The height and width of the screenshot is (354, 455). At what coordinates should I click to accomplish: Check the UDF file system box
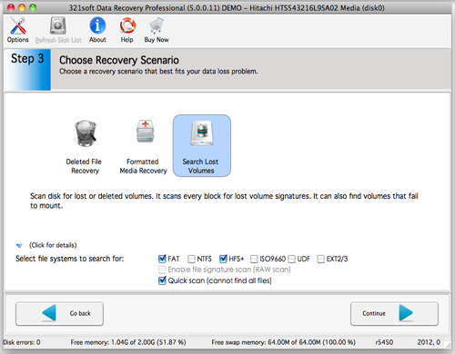point(291,259)
